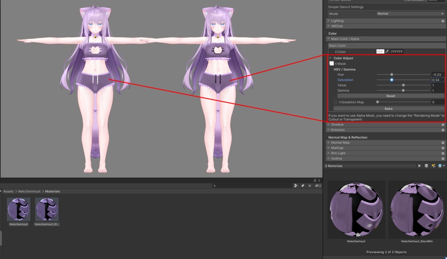Click the Lighting section gear icon

click(x=443, y=21)
